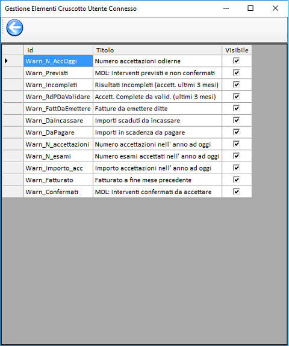Select 'Importo accettazioni nell' anno ad oggi' cell

pyautogui.click(x=157, y=168)
